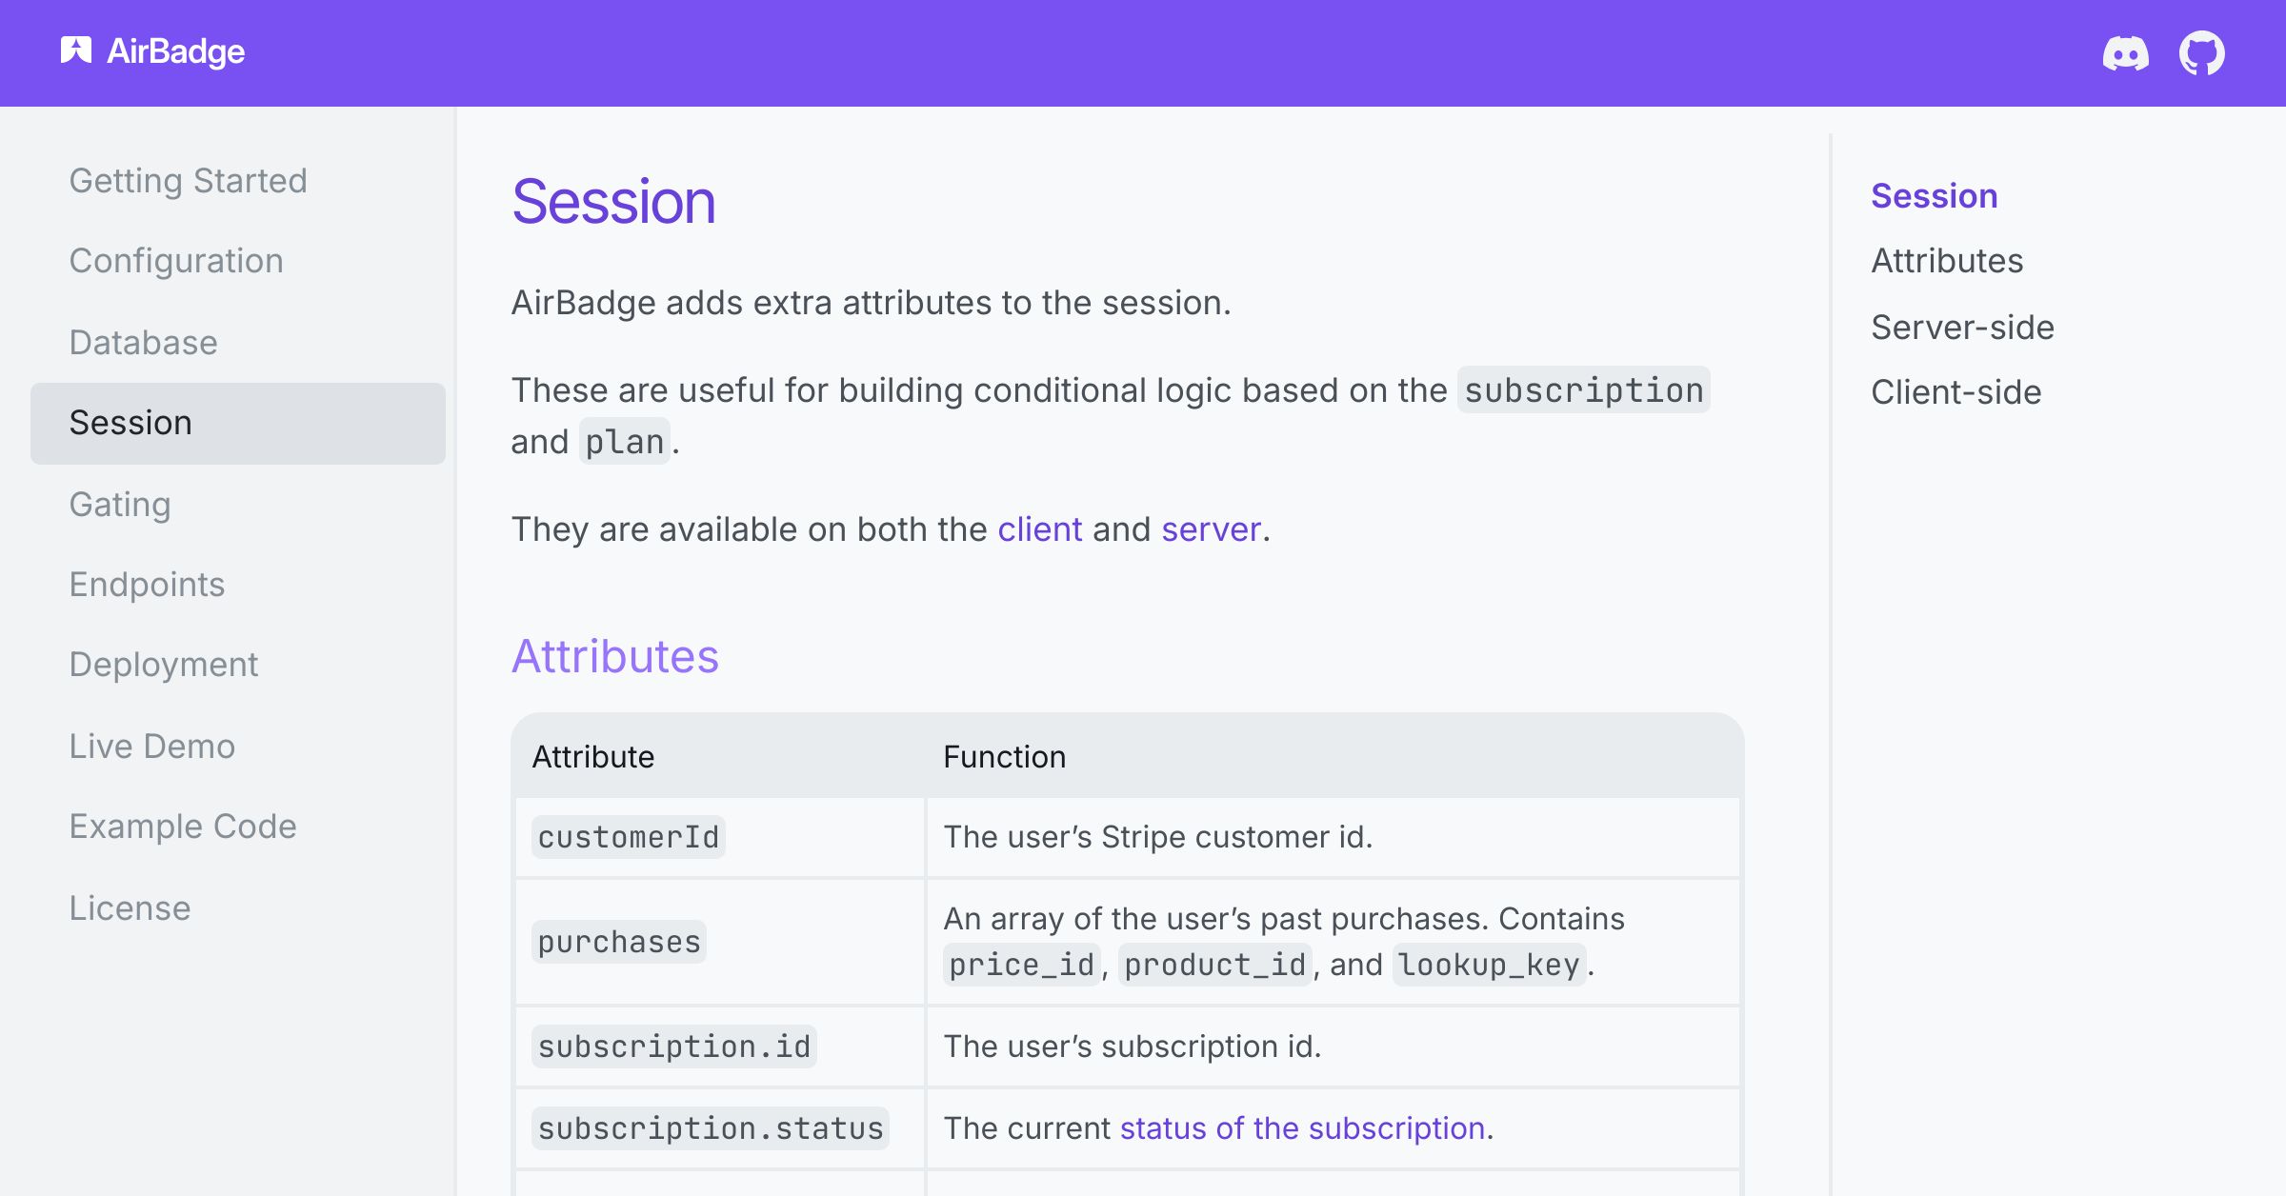The image size is (2286, 1196).
Task: View the License page
Action: pos(130,908)
